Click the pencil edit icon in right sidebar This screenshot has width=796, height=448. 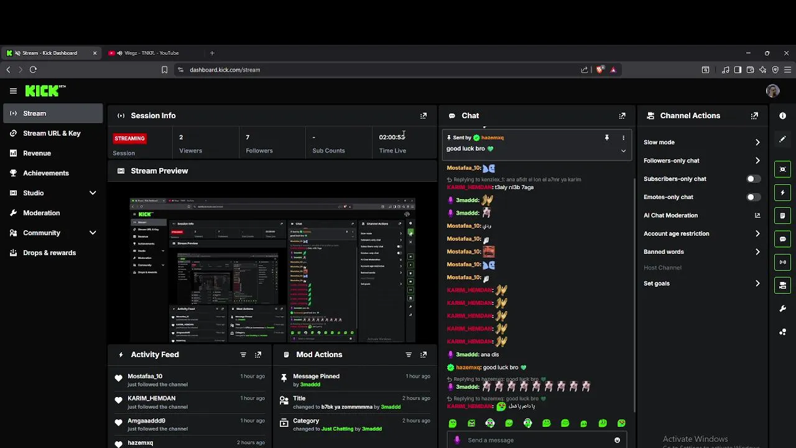[x=782, y=139]
